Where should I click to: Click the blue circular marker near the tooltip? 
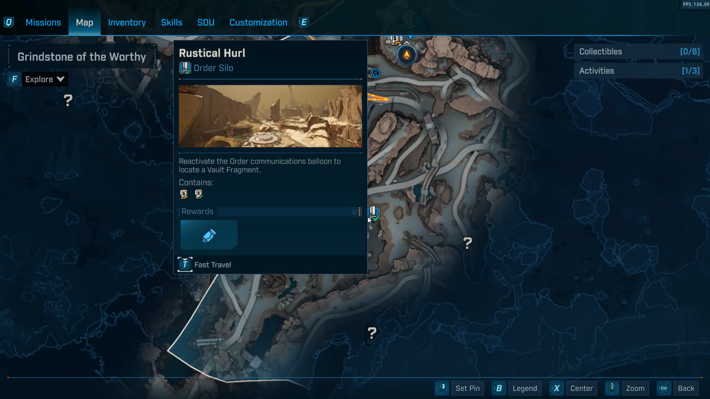[375, 73]
